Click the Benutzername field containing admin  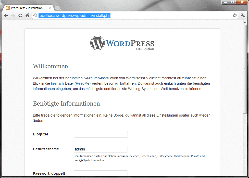click(101, 149)
